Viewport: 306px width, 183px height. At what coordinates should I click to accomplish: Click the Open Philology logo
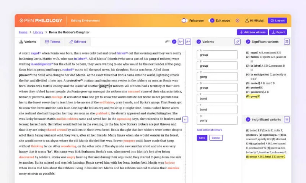coord(41,21)
